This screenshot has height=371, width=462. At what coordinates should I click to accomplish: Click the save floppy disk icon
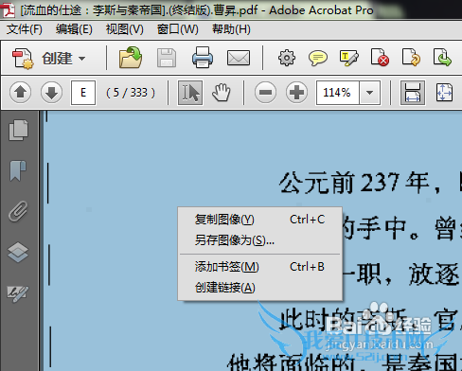[x=167, y=58]
